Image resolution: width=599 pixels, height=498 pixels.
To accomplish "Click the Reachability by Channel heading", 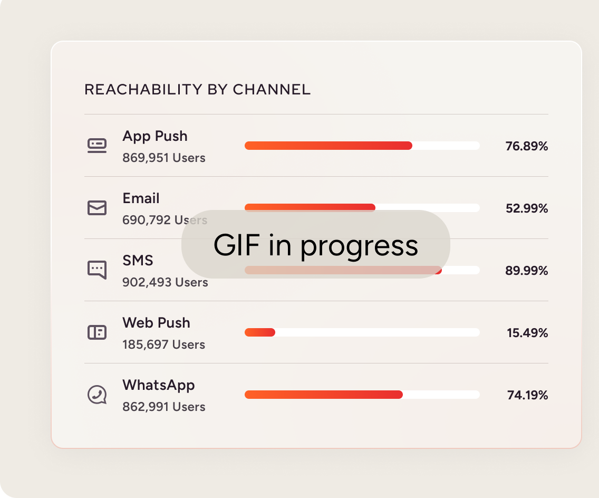I will [x=197, y=90].
